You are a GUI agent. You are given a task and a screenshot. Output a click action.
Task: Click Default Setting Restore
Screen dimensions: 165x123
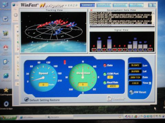tap(42, 100)
